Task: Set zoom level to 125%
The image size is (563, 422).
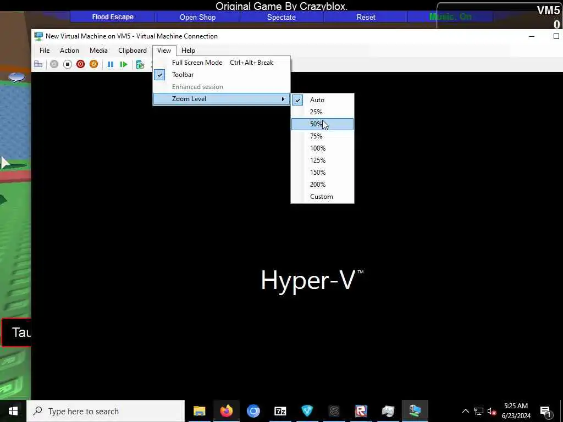Action: [322, 160]
